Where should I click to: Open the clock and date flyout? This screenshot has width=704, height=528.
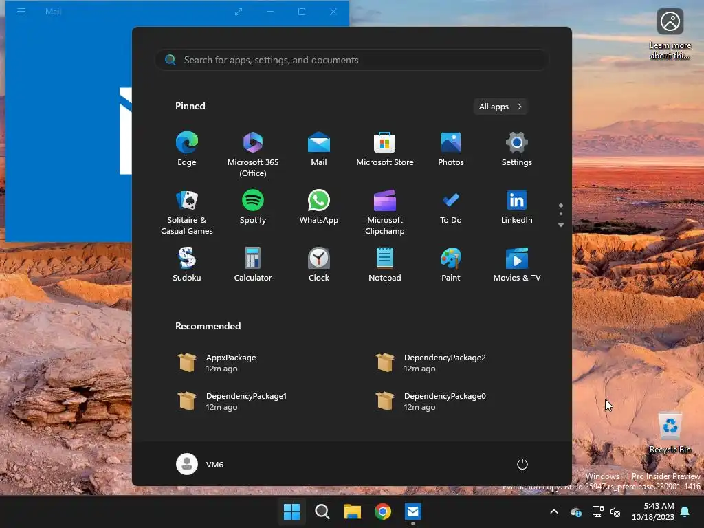(x=653, y=511)
